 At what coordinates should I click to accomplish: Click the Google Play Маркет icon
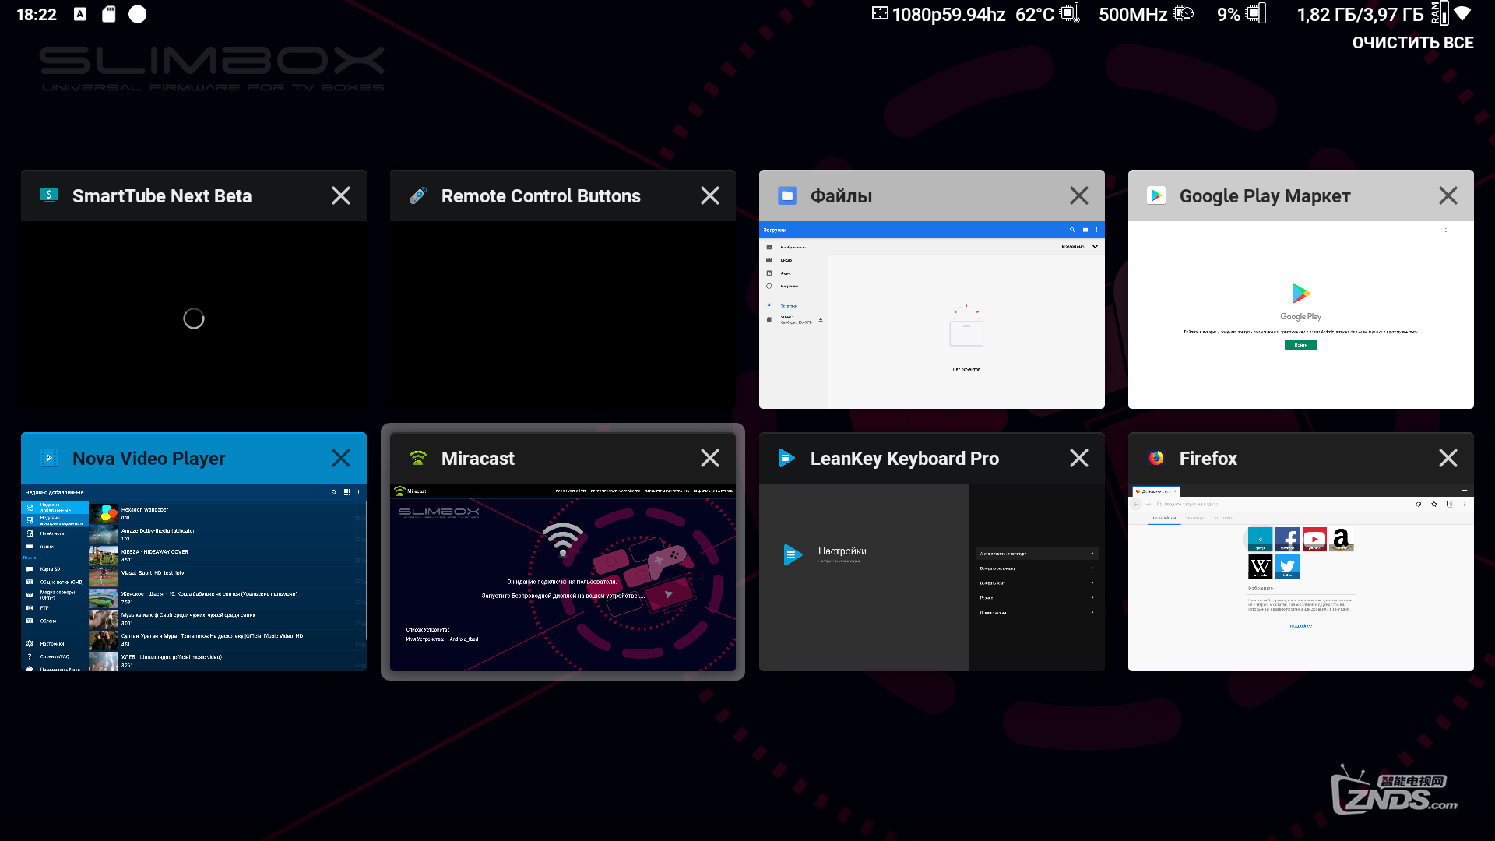coord(1156,195)
